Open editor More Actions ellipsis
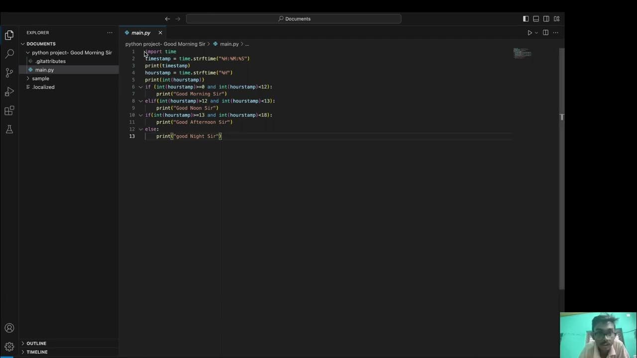Image resolution: width=637 pixels, height=358 pixels. [x=556, y=33]
